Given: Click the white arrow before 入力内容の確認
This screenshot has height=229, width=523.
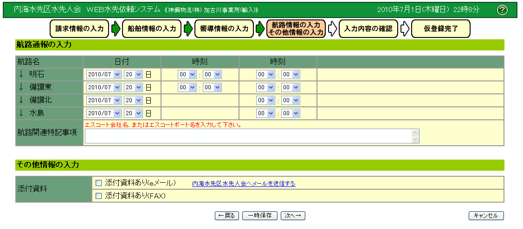Looking at the screenshot, I should click(332, 29).
